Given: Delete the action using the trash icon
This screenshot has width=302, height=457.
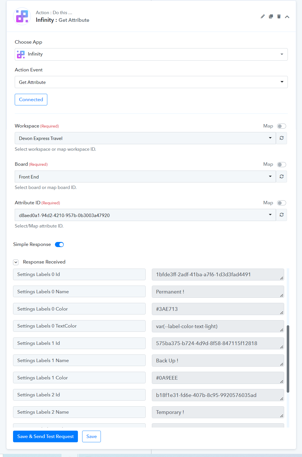Looking at the screenshot, I should coord(279,17).
